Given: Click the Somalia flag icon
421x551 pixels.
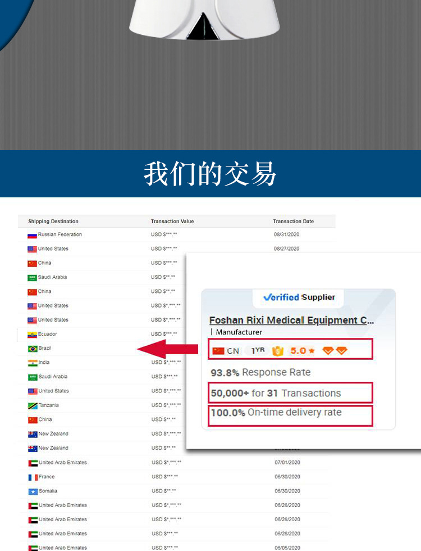Looking at the screenshot, I should 33,491.
